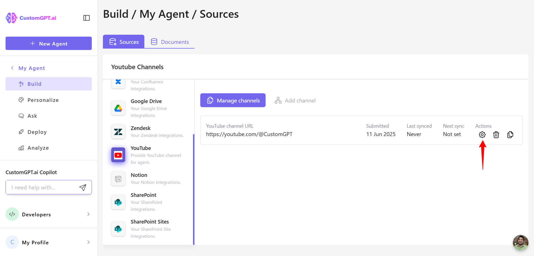Image resolution: width=534 pixels, height=256 pixels.
Task: Click the Last synced value Never
Action: click(414, 134)
